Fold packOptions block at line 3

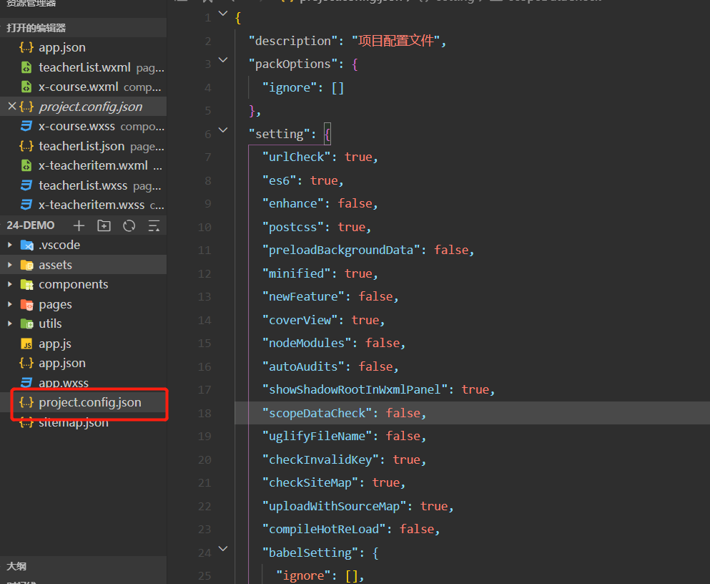pyautogui.click(x=223, y=60)
